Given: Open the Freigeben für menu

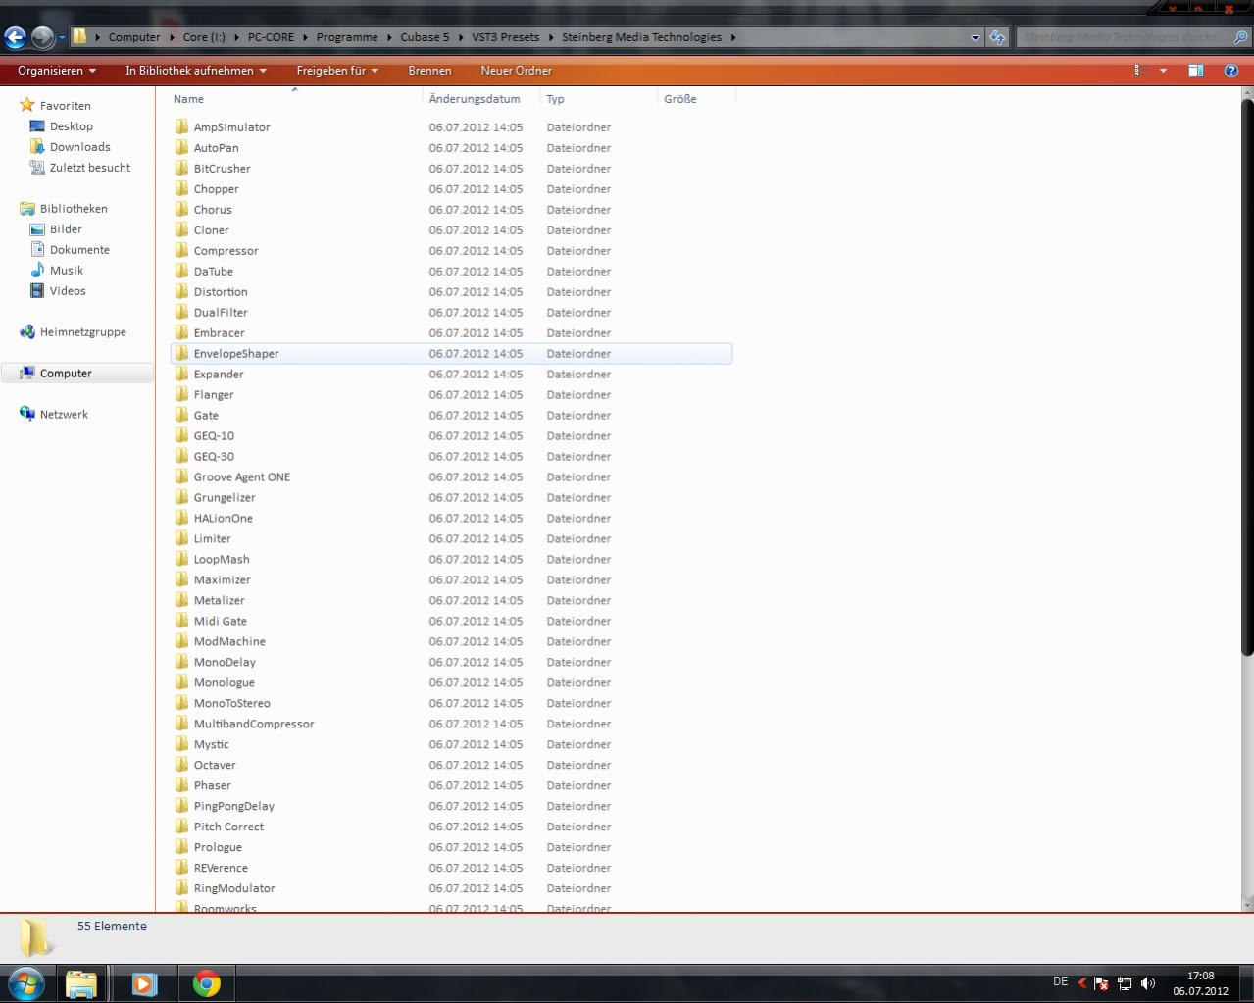Looking at the screenshot, I should click(337, 71).
